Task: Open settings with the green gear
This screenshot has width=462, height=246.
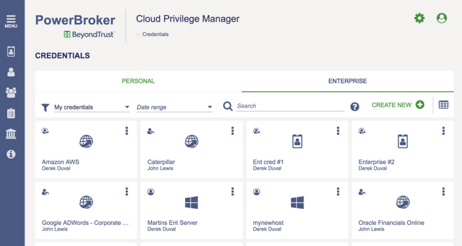Action: 419,18
